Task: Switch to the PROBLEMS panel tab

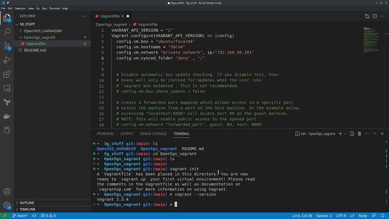Action: [x=105, y=134]
